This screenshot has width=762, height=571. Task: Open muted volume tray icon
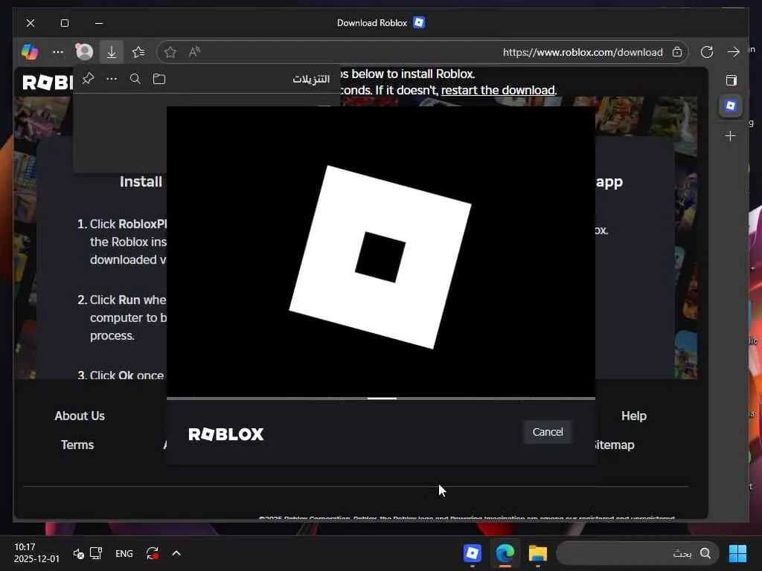tap(78, 553)
